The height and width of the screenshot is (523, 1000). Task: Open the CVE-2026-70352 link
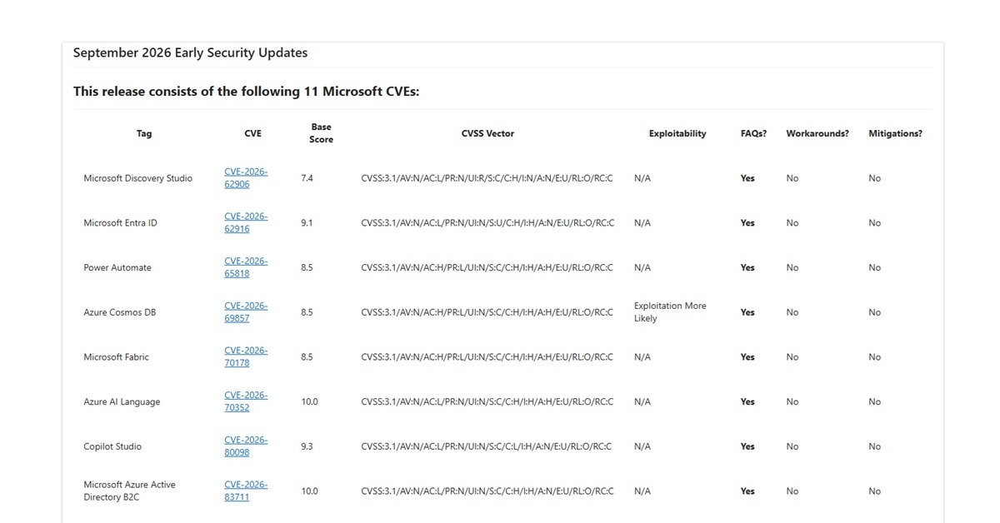pos(246,401)
